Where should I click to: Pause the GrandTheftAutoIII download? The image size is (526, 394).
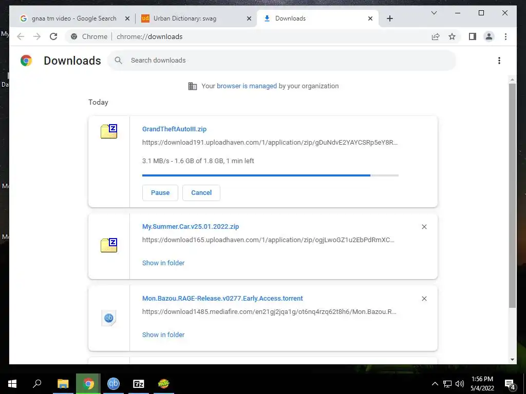[160, 193]
